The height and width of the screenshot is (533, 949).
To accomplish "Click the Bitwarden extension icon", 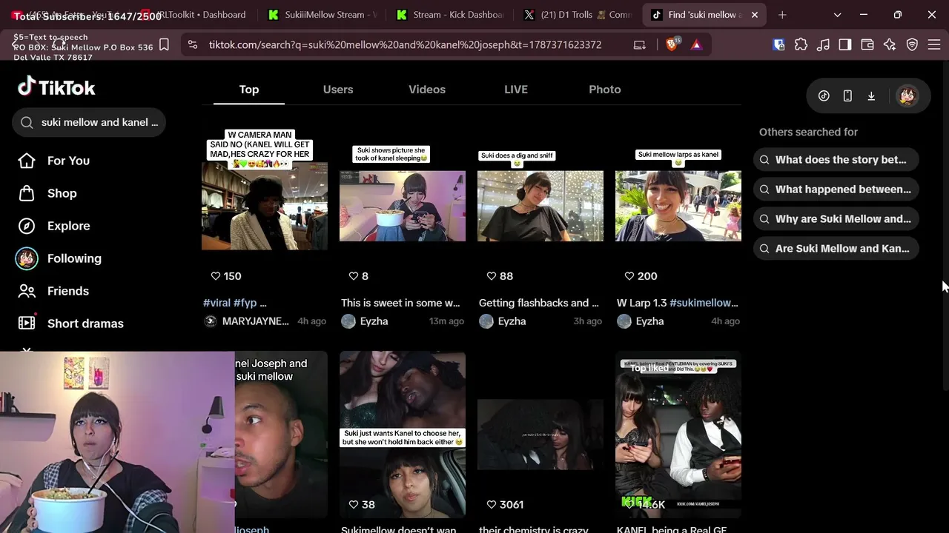I will tap(778, 44).
